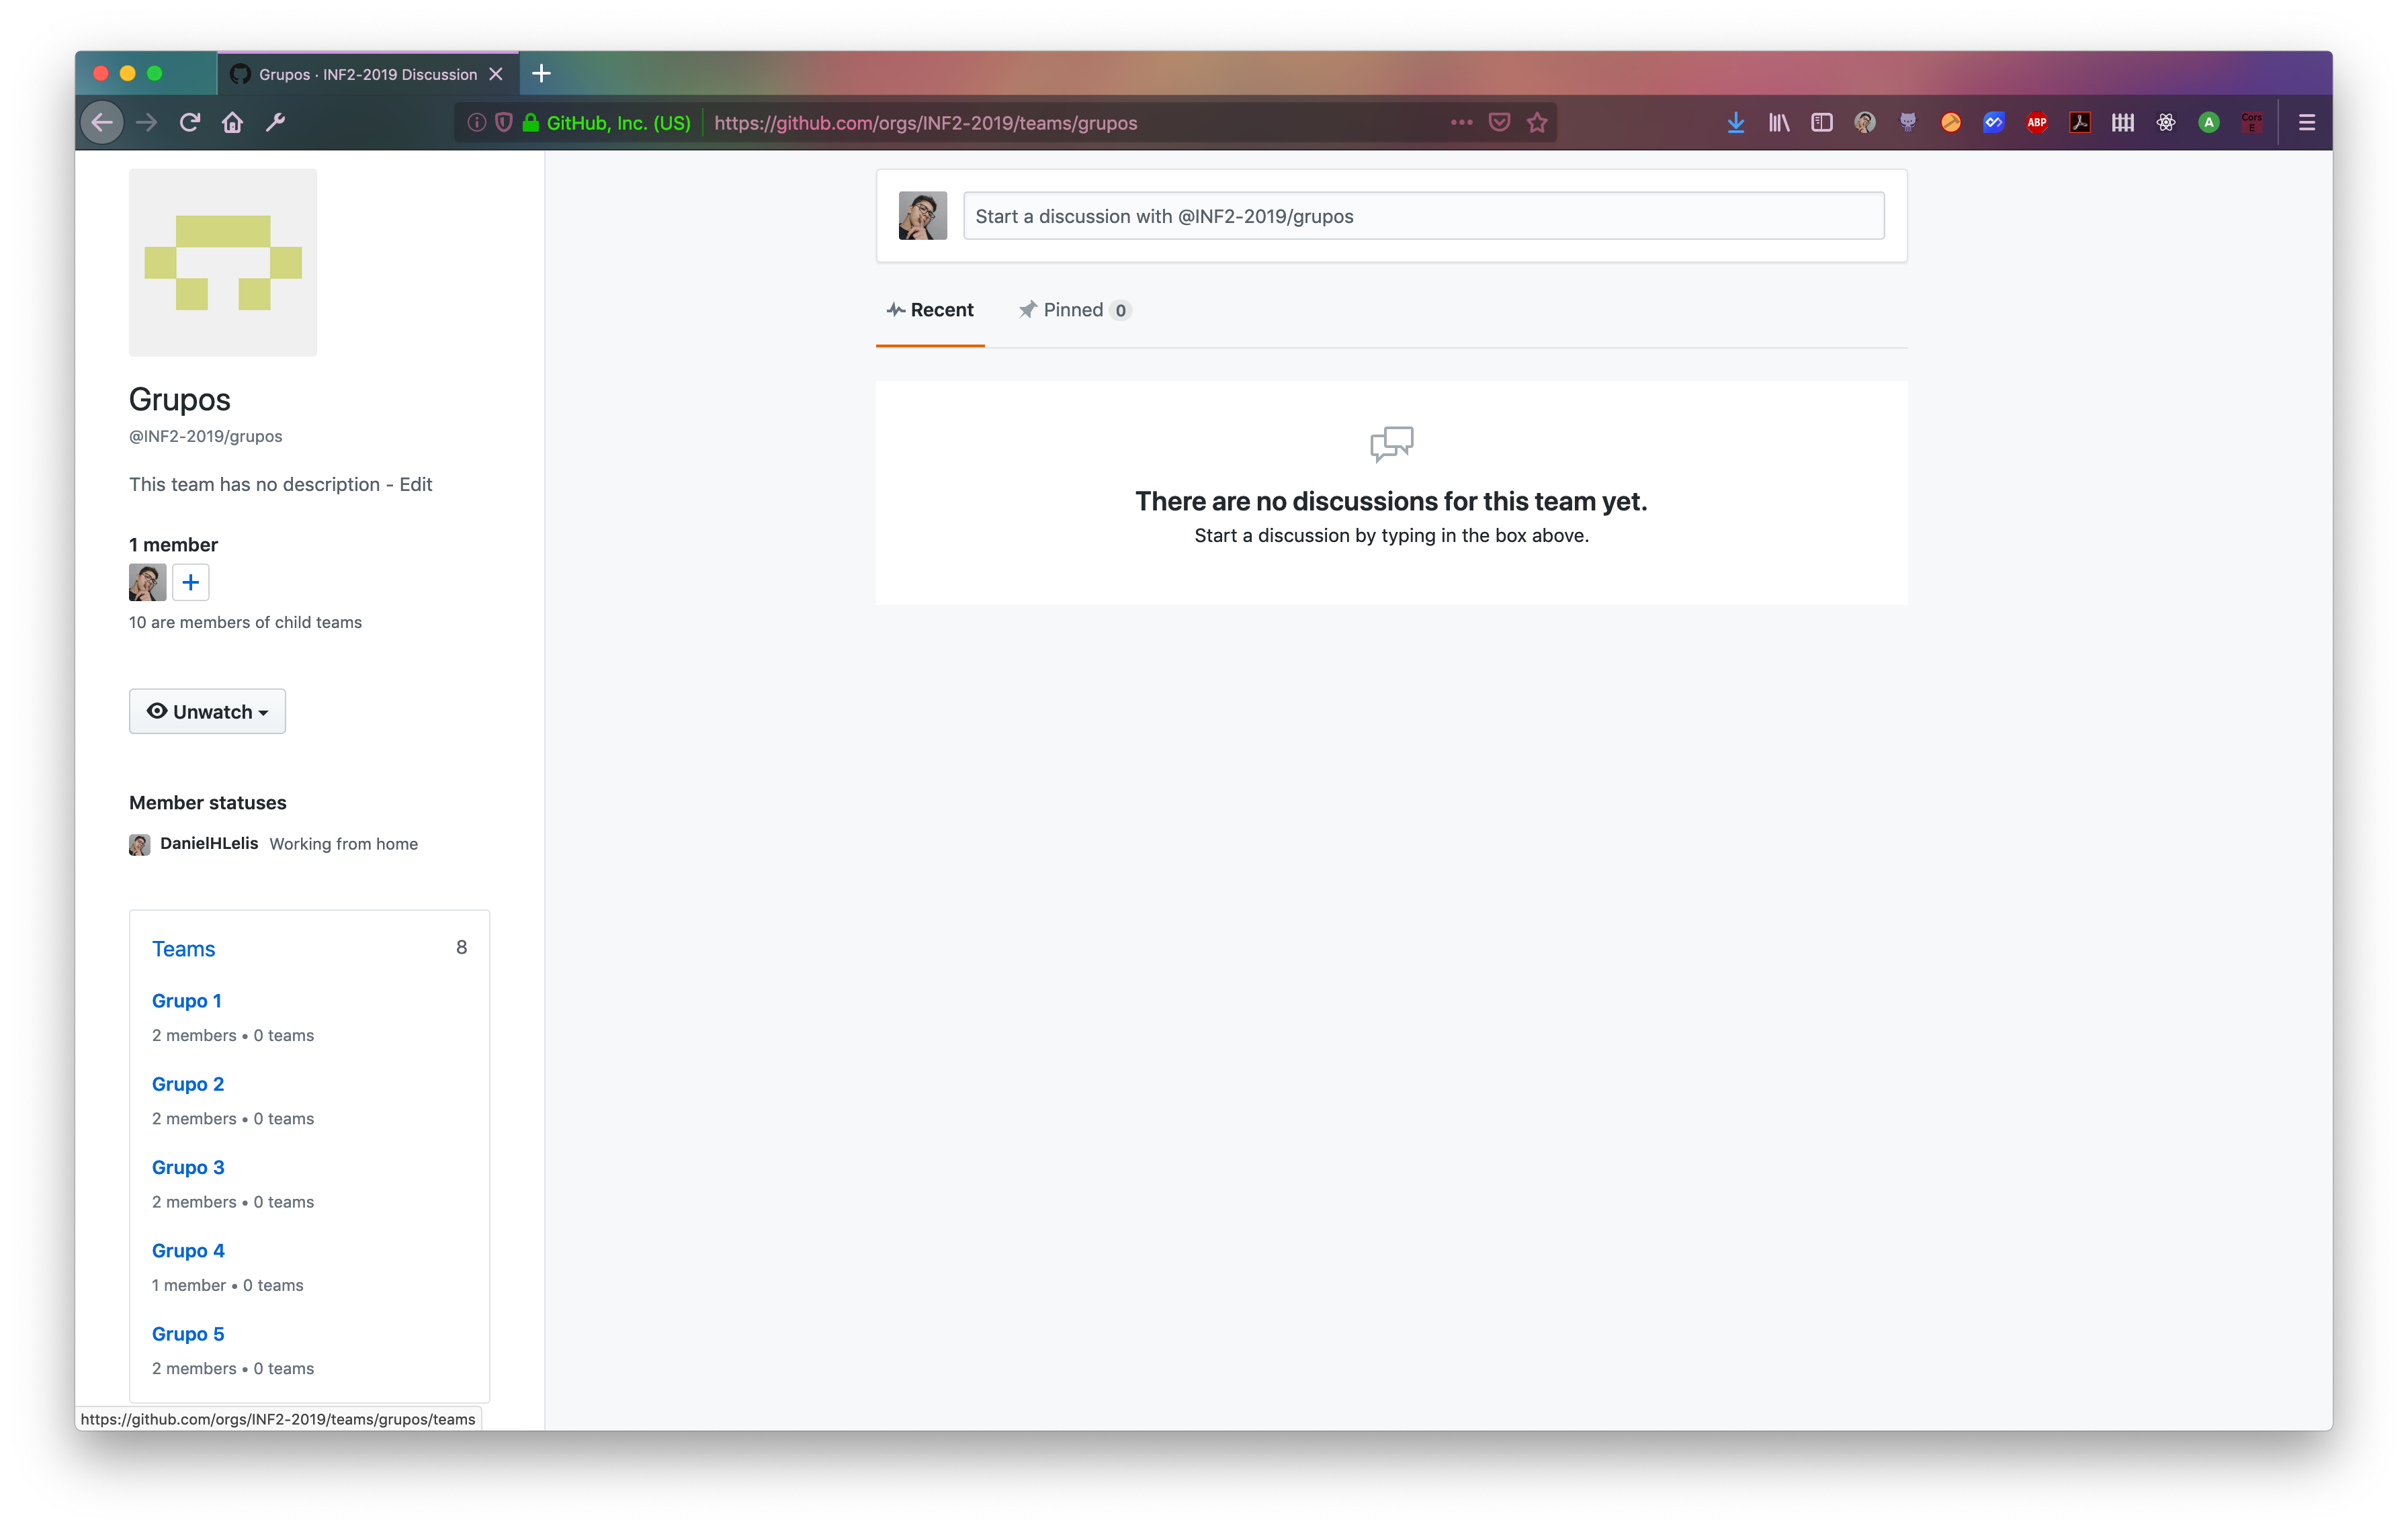The image size is (2408, 1530).
Task: Click the Adobe Acrobat extension icon
Action: (2080, 122)
